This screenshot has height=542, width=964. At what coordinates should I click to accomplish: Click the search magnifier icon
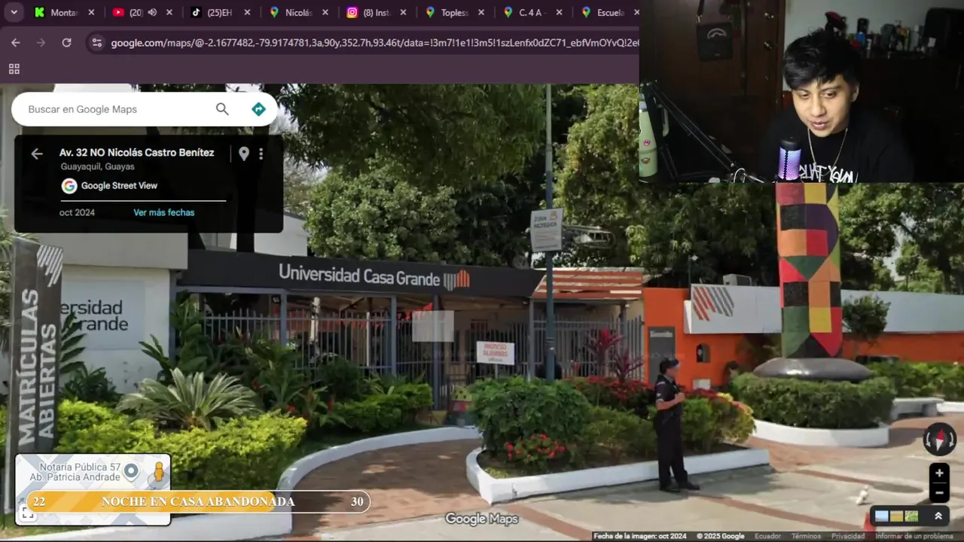tap(222, 109)
